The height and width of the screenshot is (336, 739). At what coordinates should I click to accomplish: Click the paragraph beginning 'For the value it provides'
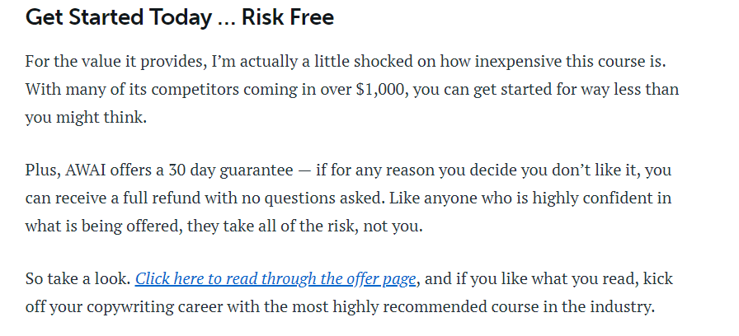coord(352,90)
